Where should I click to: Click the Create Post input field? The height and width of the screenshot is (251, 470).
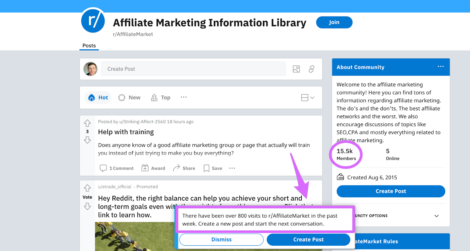[193, 69]
